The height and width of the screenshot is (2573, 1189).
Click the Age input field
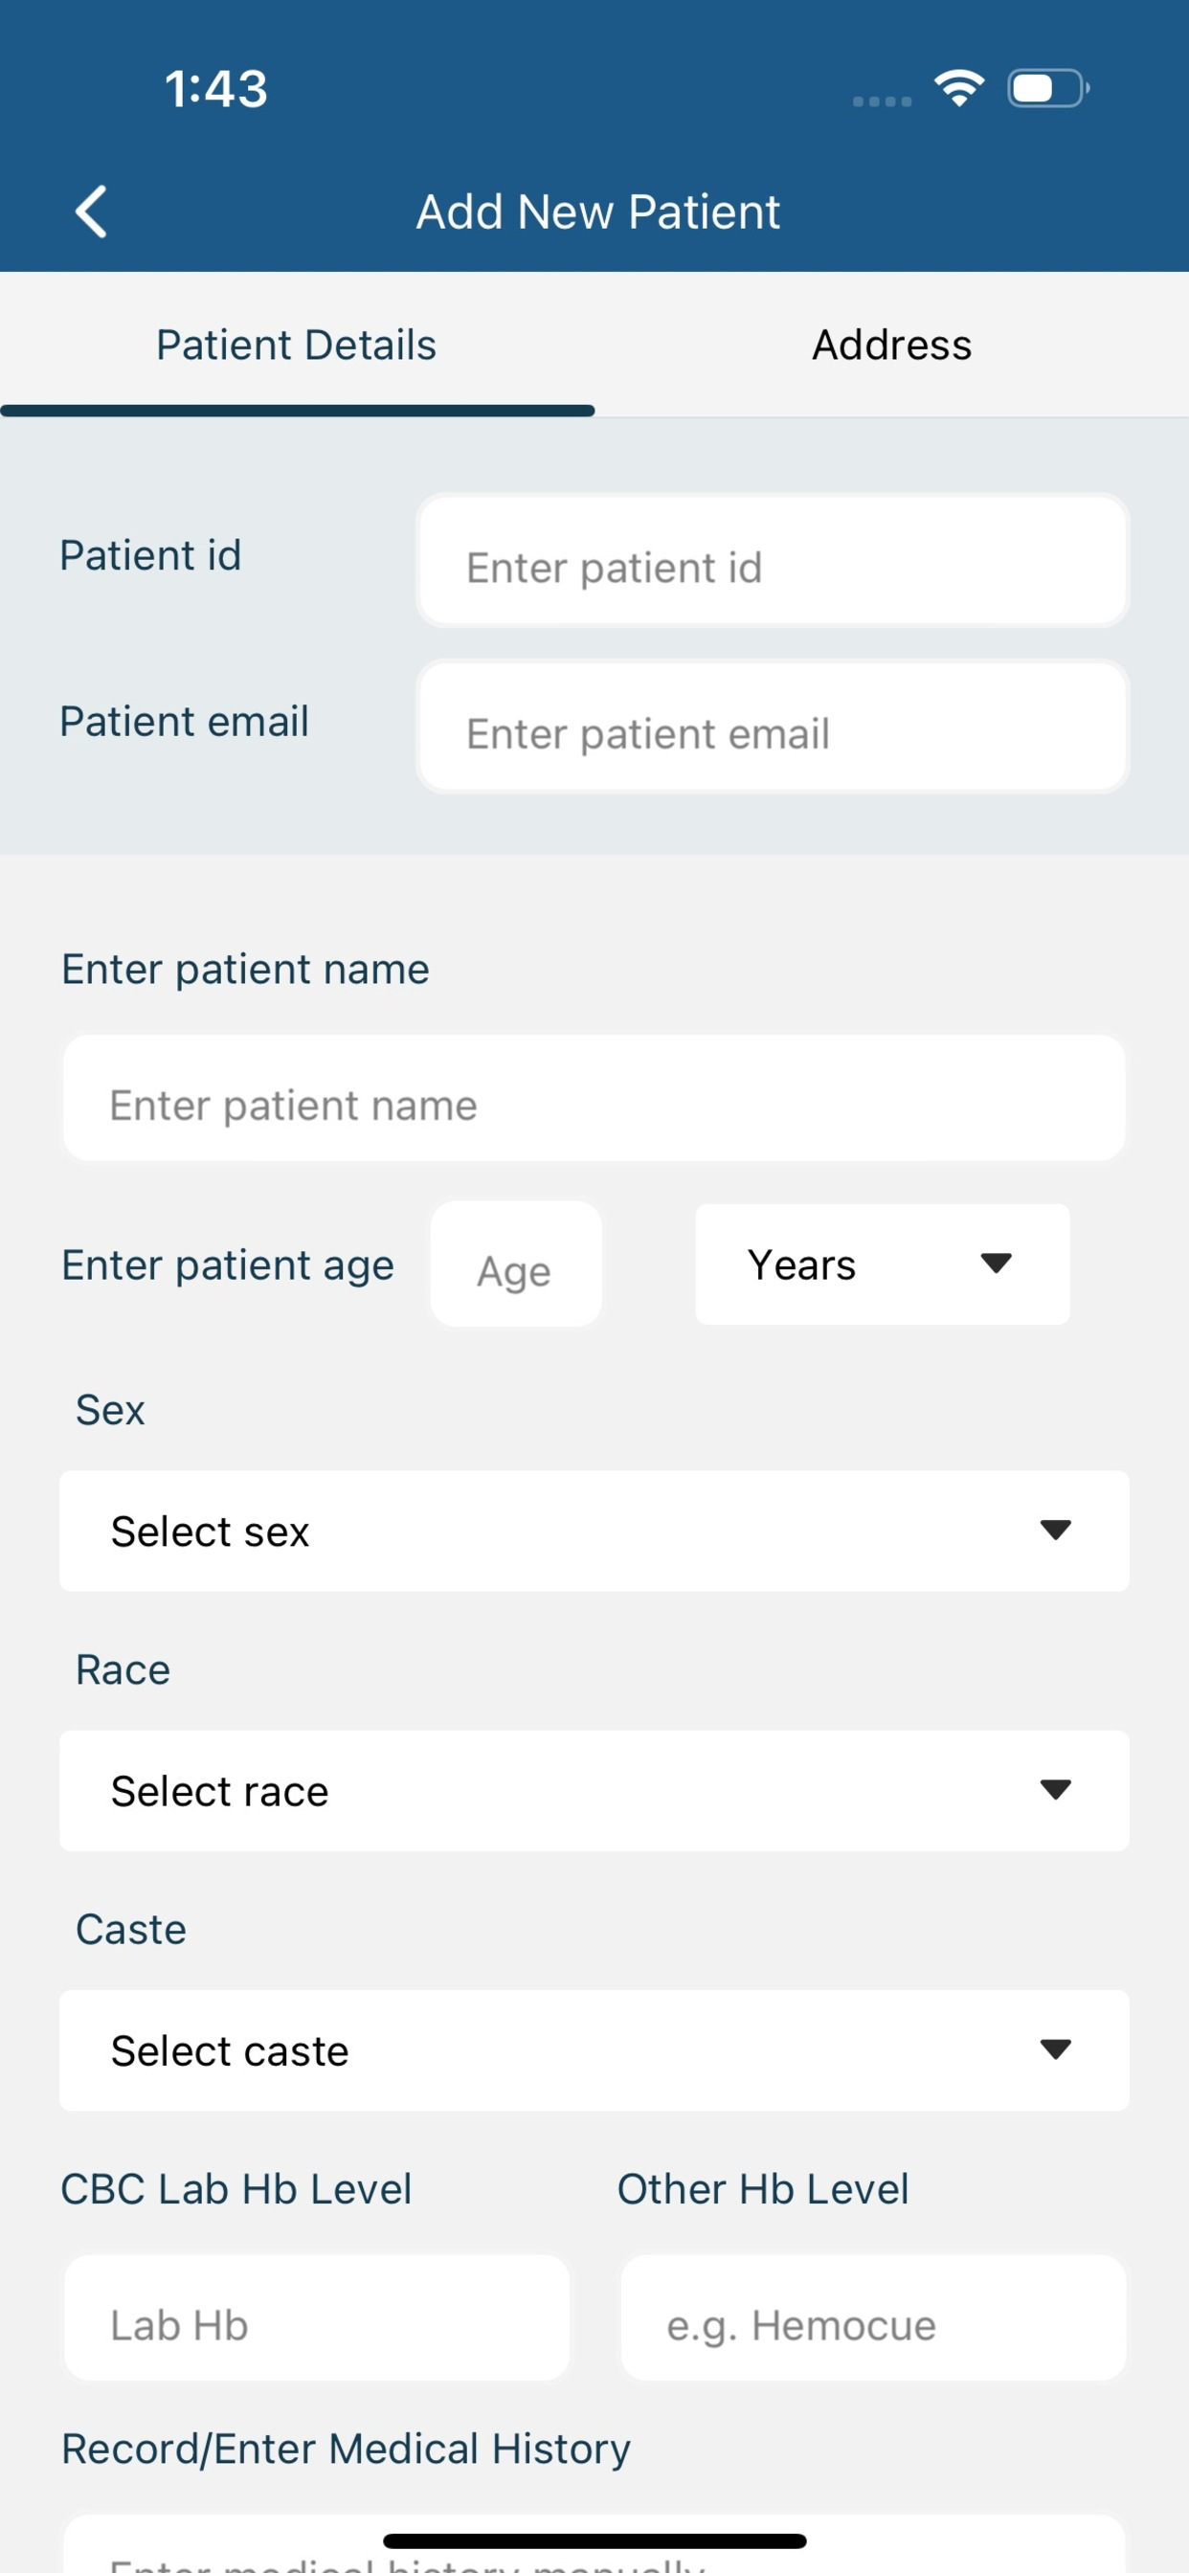coord(516,1264)
